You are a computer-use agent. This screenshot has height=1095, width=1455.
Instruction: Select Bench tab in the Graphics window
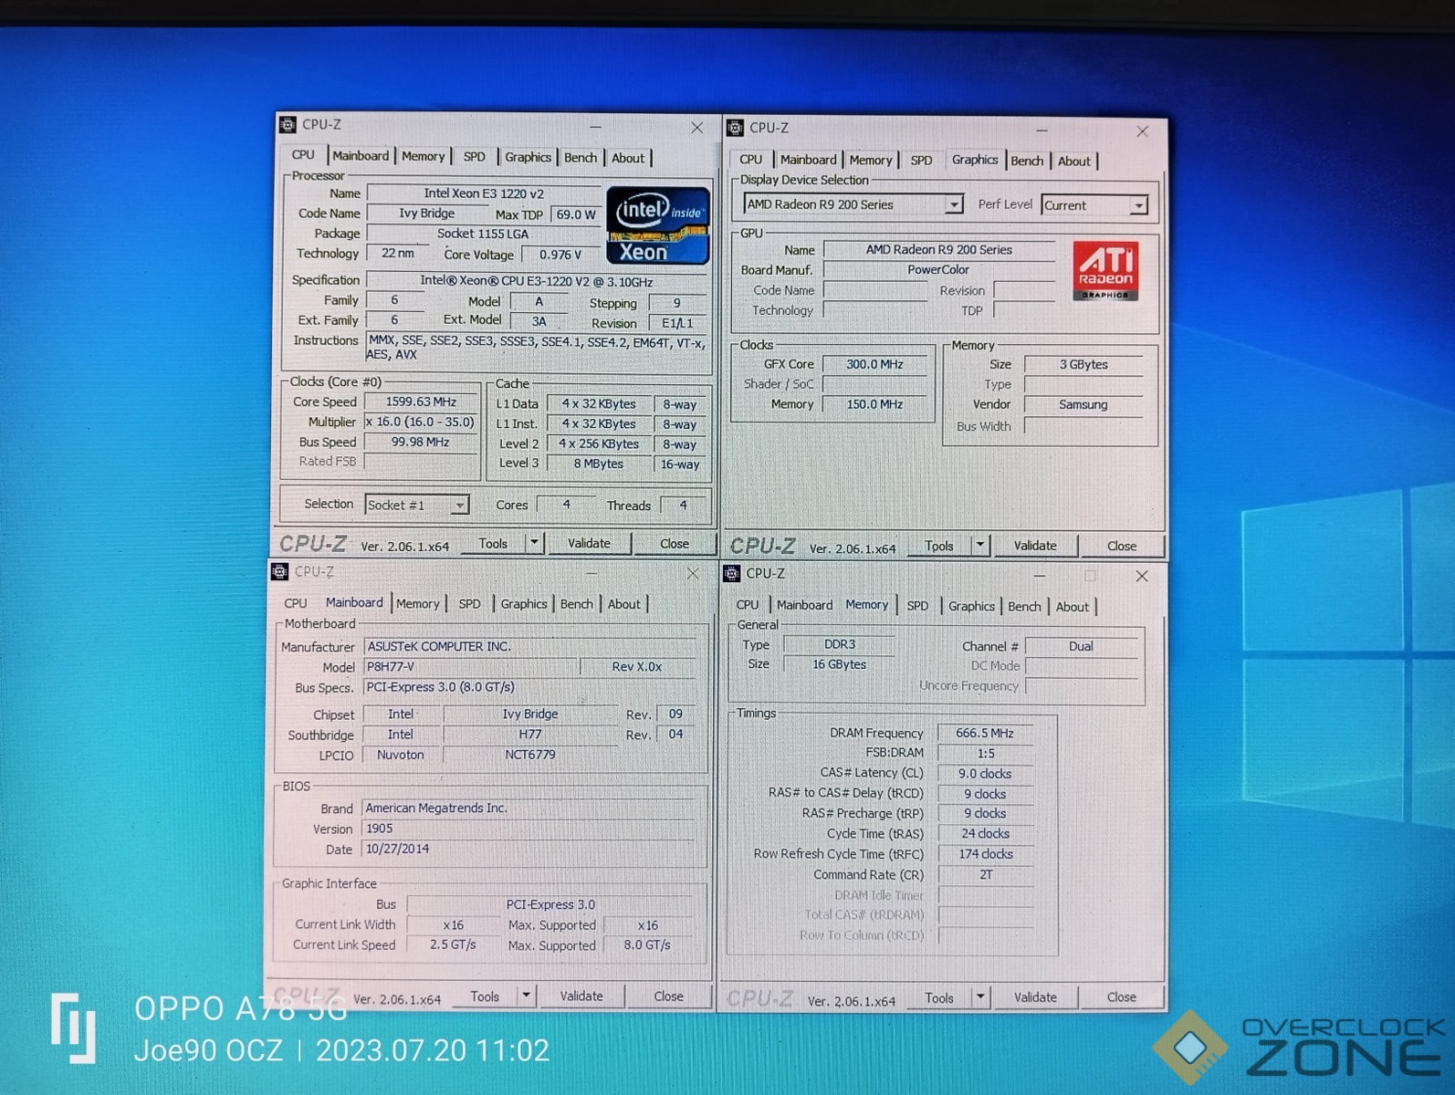pyautogui.click(x=1027, y=161)
